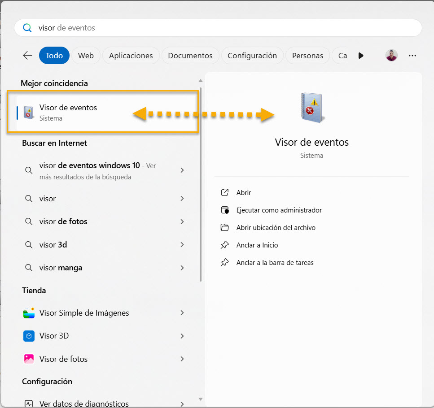The height and width of the screenshot is (408, 434).
Task: Open the three-dots more options menu
Action: point(412,56)
